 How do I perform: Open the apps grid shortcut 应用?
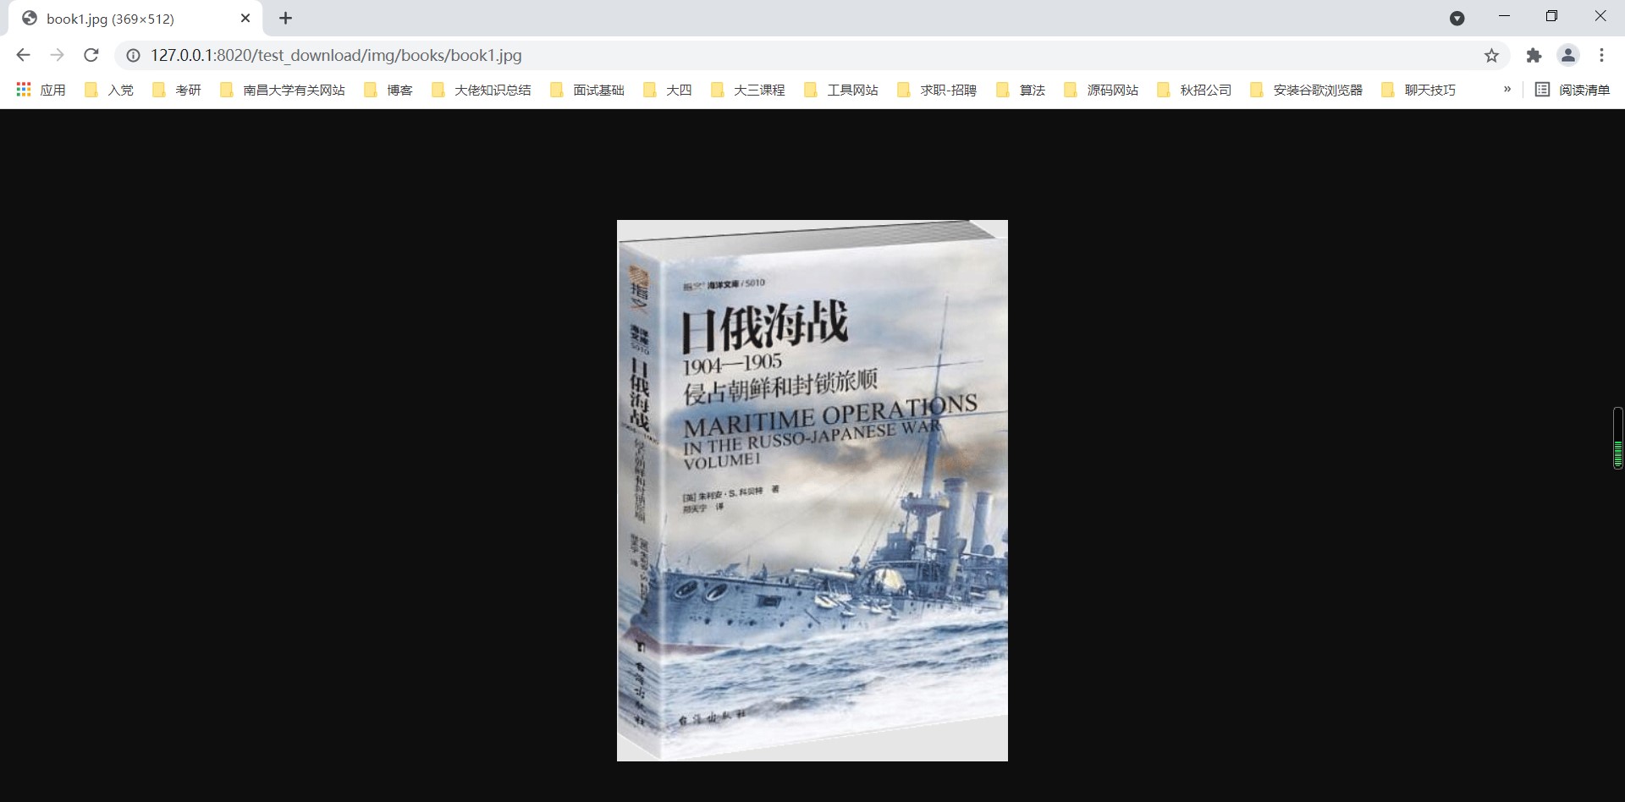click(41, 90)
